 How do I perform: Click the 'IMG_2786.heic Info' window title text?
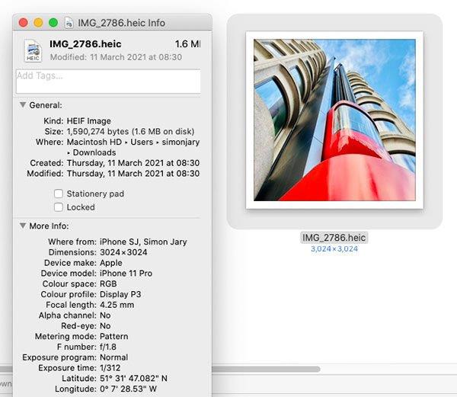(x=122, y=23)
